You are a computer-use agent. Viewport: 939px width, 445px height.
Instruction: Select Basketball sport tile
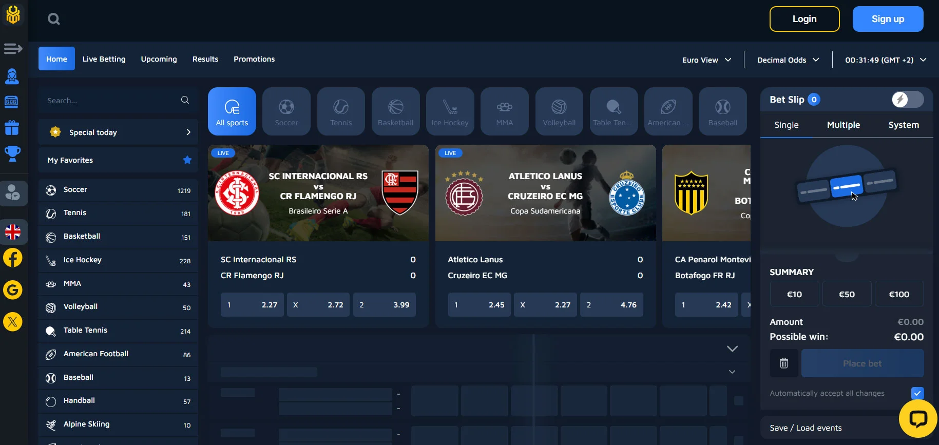click(x=395, y=111)
